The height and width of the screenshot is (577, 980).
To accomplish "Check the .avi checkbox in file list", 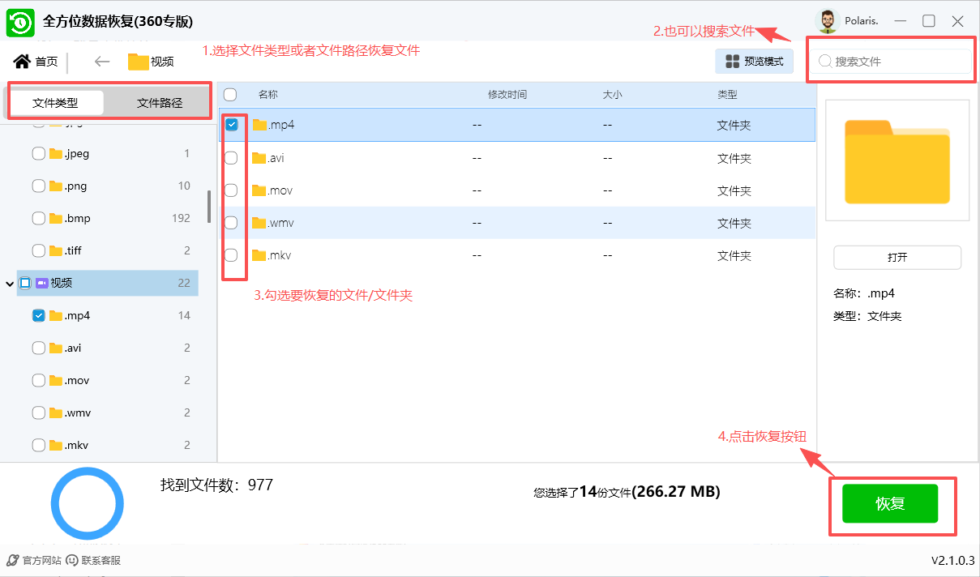I will coord(231,158).
